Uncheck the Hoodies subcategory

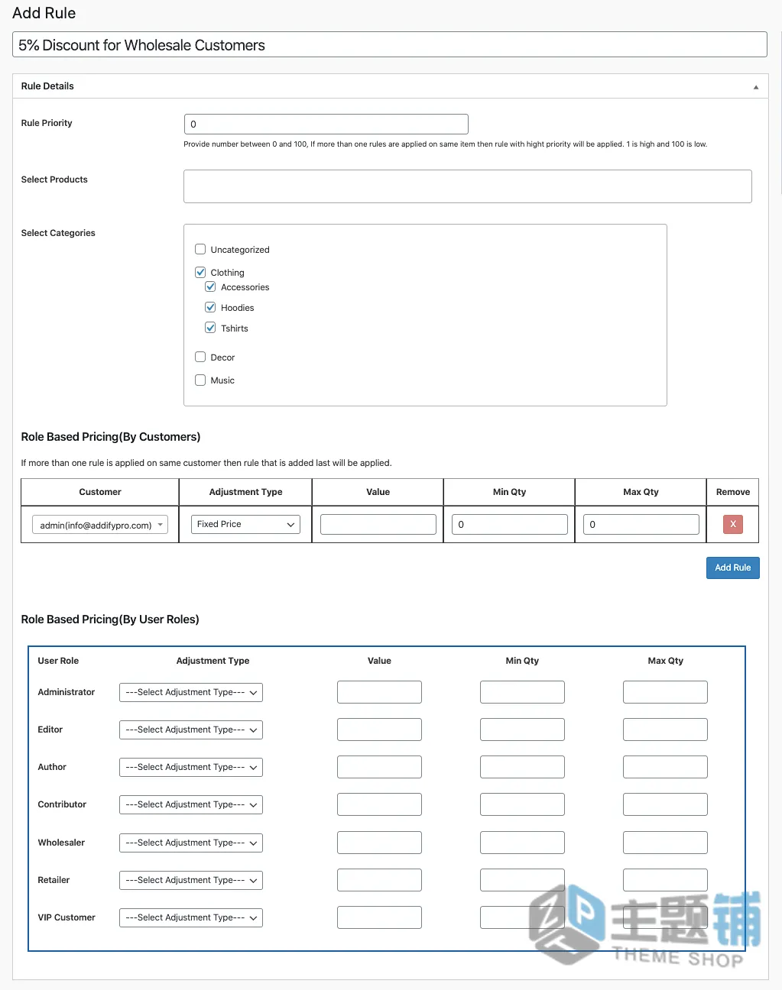210,307
